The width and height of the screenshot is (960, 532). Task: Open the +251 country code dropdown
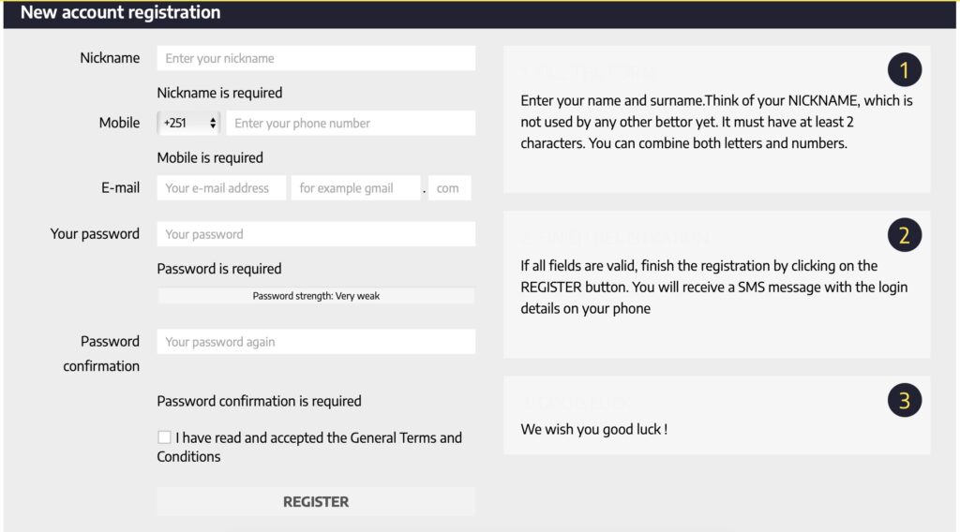click(x=188, y=123)
